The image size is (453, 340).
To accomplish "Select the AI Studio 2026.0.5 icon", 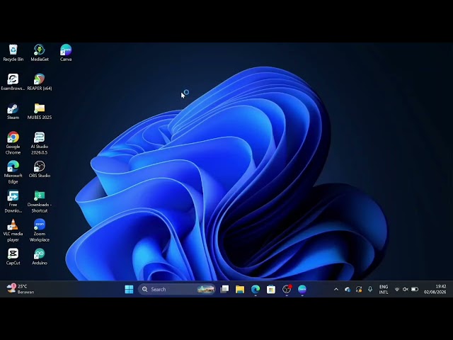I will (x=40, y=143).
